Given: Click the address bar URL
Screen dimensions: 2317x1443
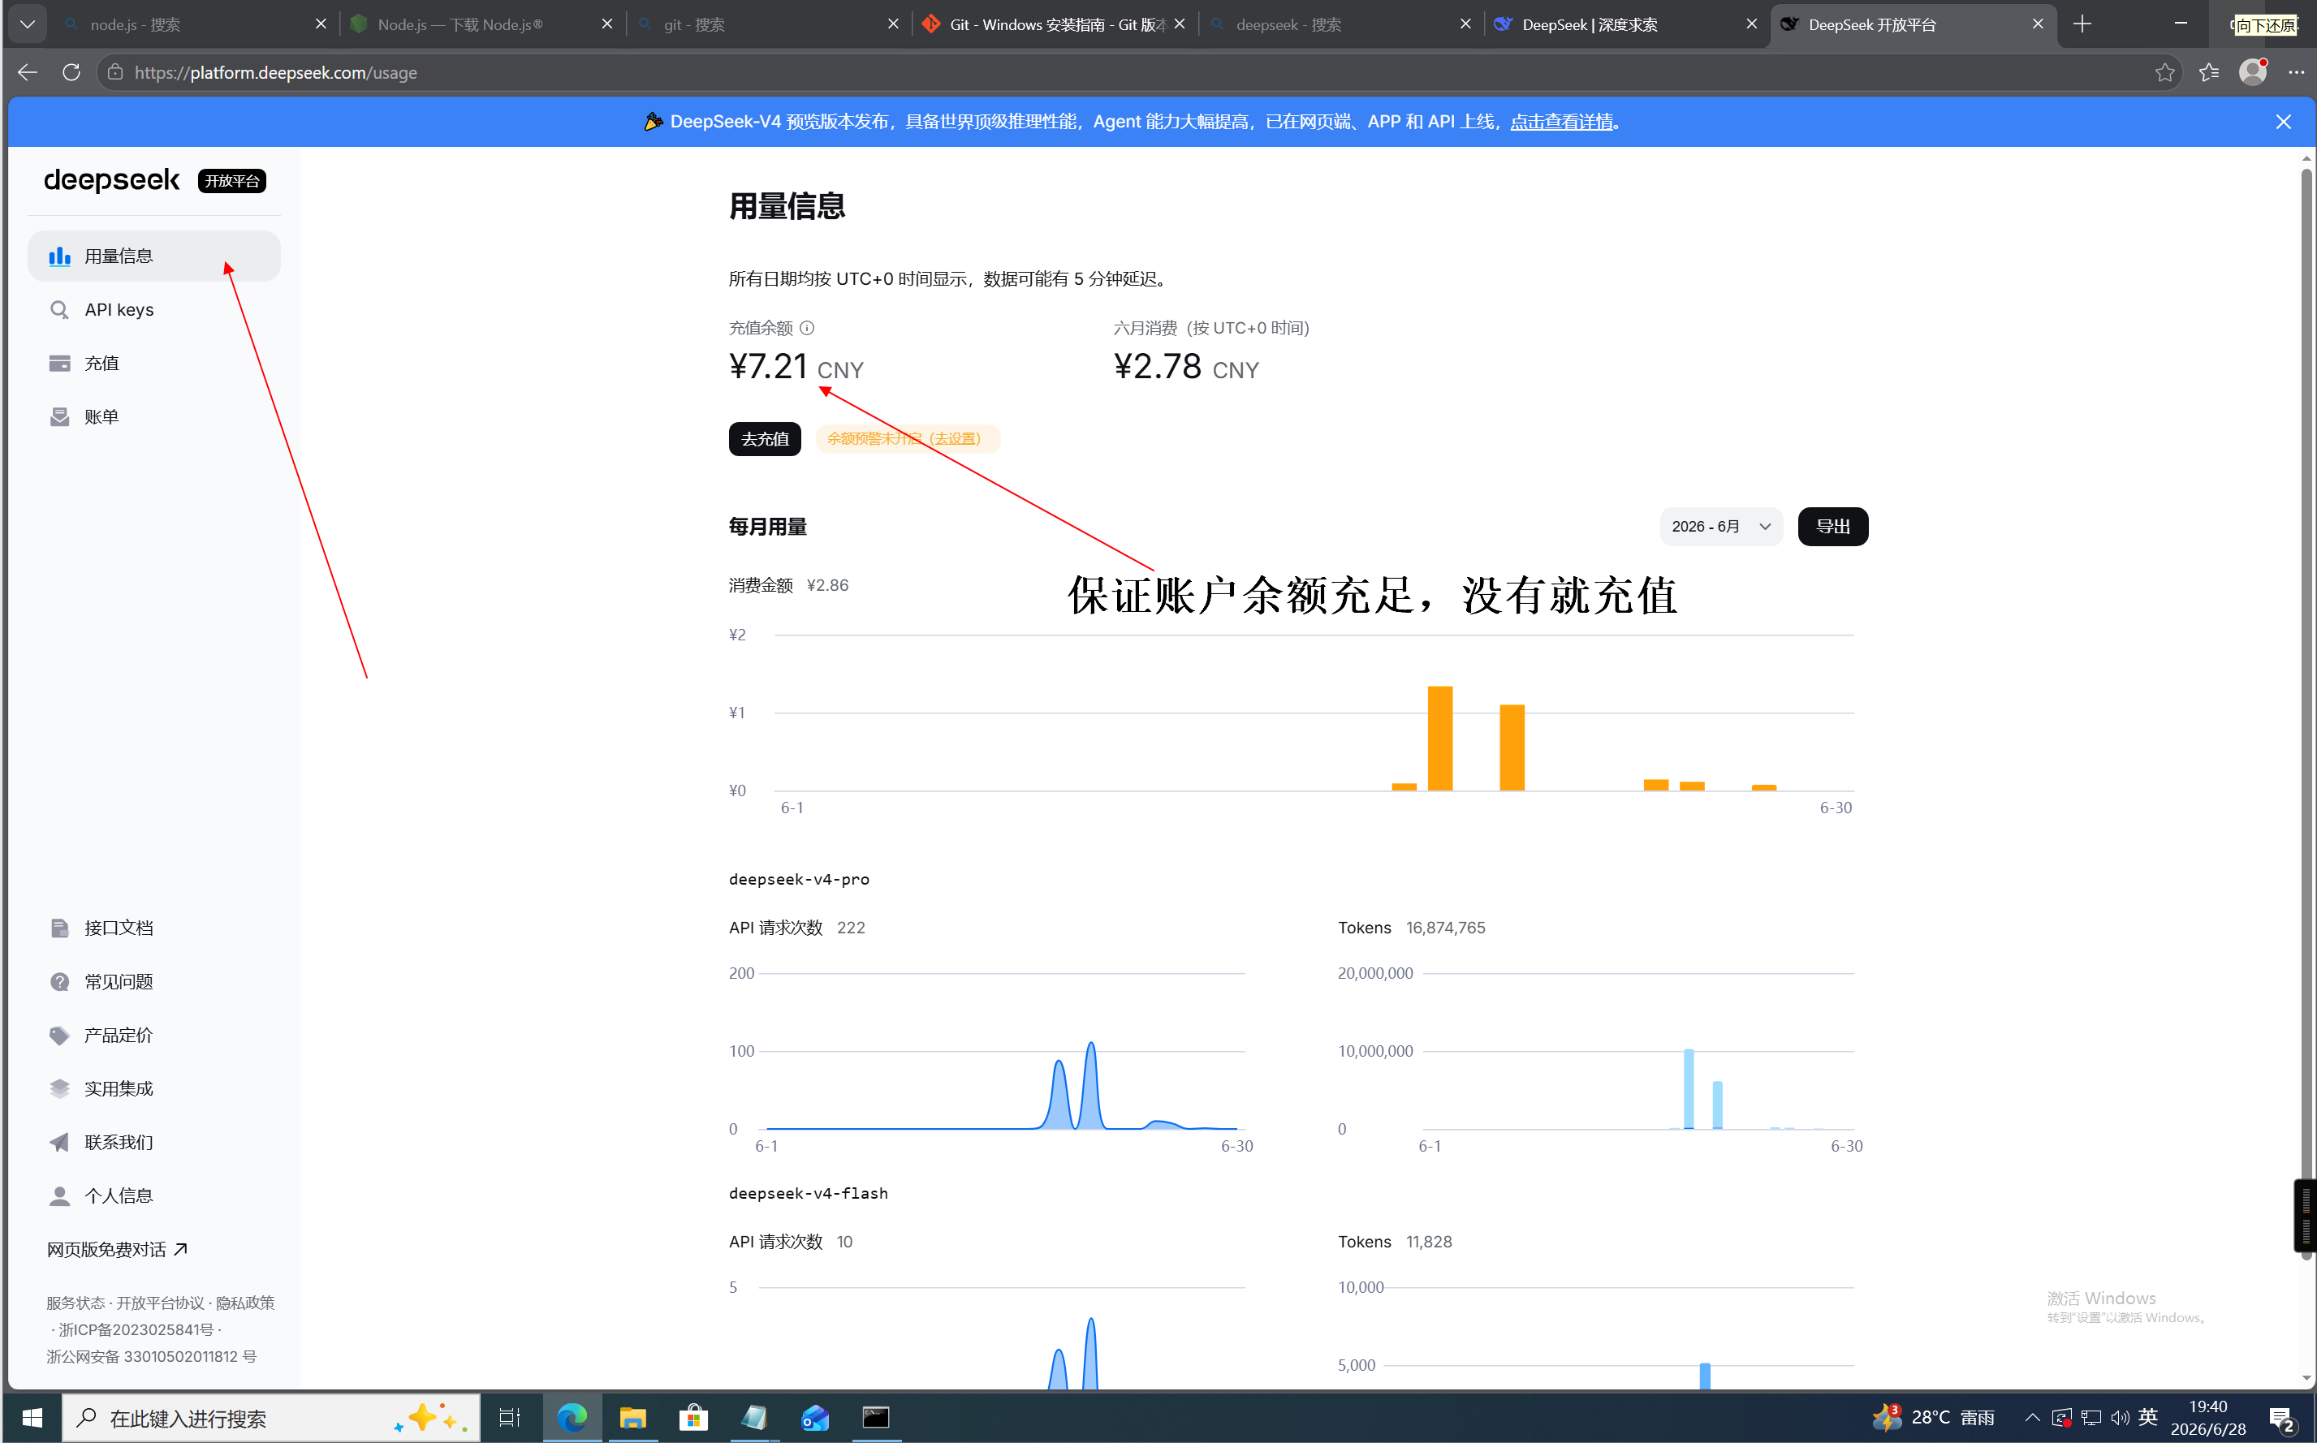Looking at the screenshot, I should tap(275, 72).
